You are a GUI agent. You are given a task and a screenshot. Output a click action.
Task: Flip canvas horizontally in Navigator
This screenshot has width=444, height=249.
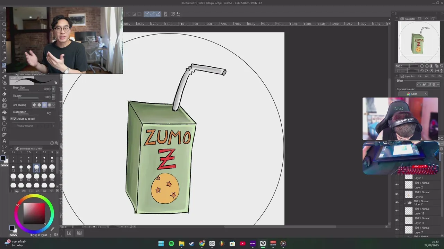click(436, 71)
